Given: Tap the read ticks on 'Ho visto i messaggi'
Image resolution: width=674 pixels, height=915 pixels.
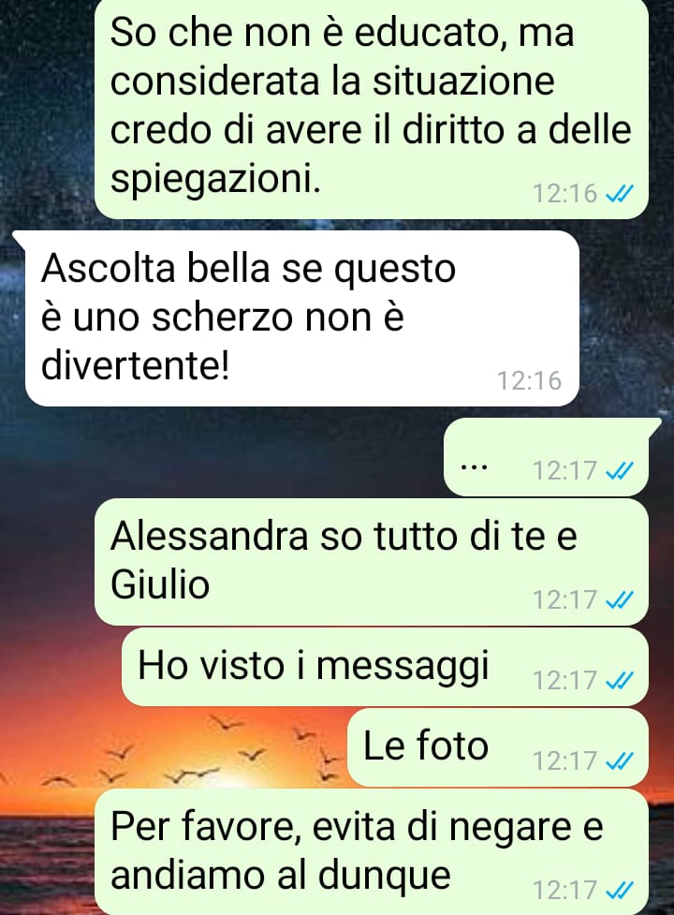Looking at the screenshot, I should (620, 681).
